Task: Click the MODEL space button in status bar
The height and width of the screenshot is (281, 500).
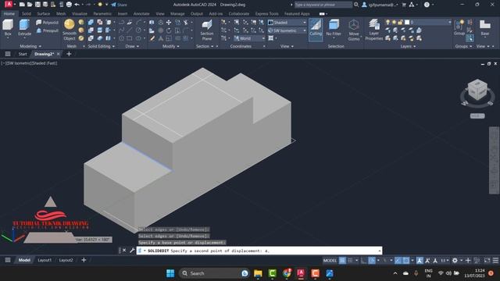Action: pyautogui.click(x=330, y=260)
